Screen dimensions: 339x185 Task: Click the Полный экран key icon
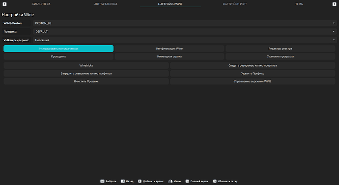coord(187,181)
